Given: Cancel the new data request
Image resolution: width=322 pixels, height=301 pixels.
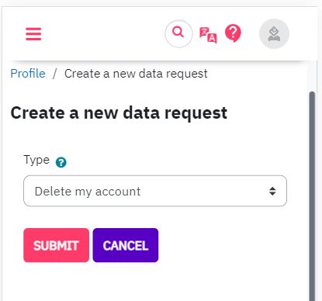Looking at the screenshot, I should [126, 245].
